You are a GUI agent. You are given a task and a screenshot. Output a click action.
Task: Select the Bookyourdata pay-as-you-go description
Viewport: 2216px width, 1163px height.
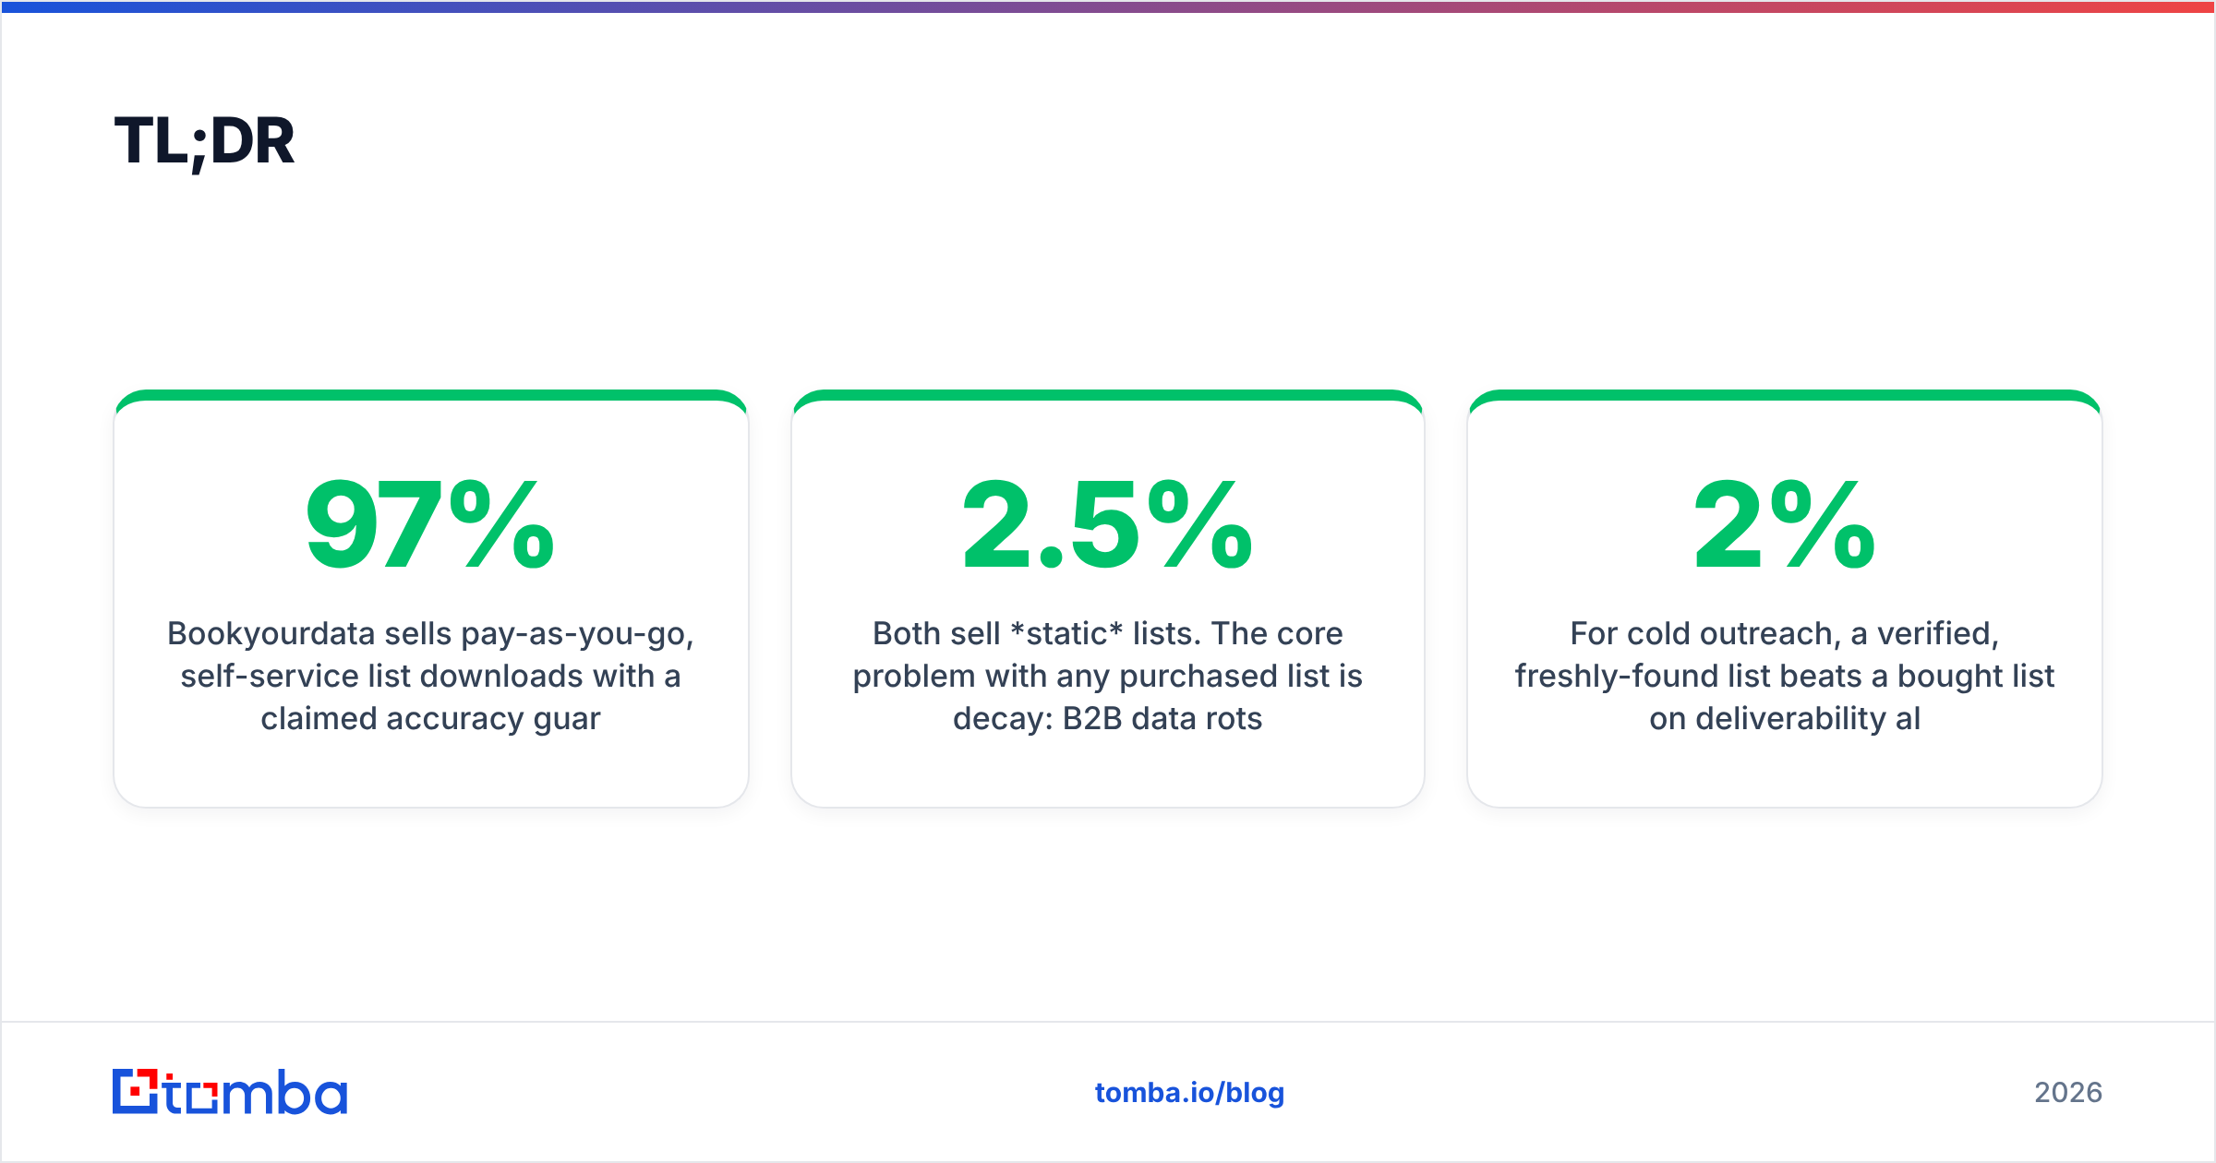click(x=430, y=676)
